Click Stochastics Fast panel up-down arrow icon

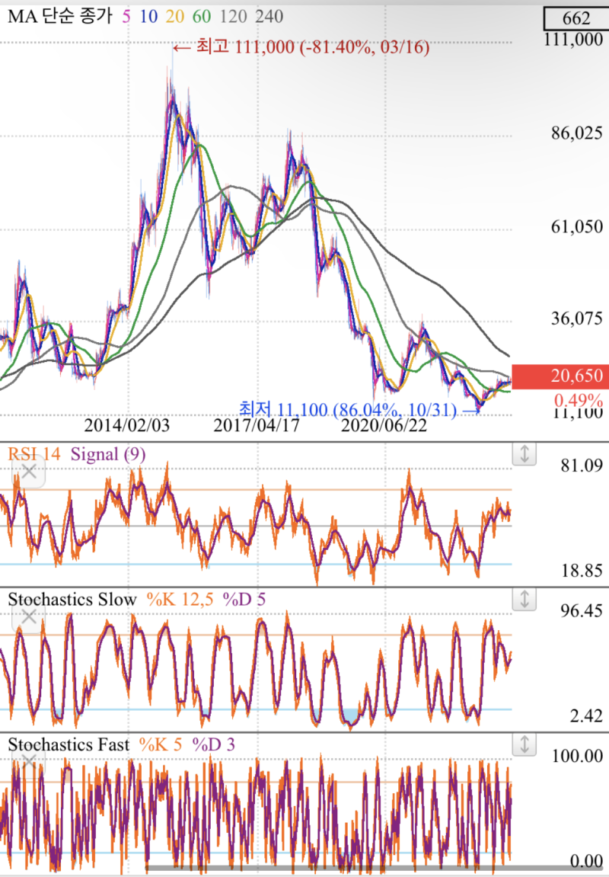[x=524, y=744]
